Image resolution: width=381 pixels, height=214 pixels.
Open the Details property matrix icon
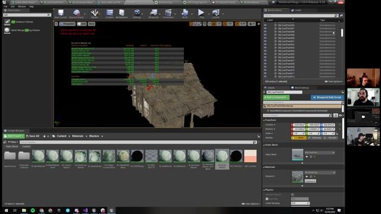point(336,115)
